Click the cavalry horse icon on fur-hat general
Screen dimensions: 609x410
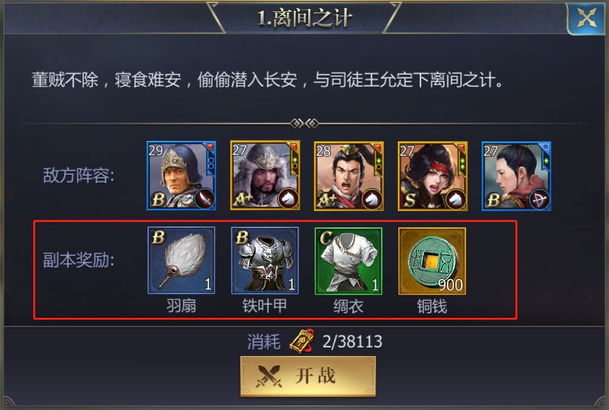tap(288, 199)
